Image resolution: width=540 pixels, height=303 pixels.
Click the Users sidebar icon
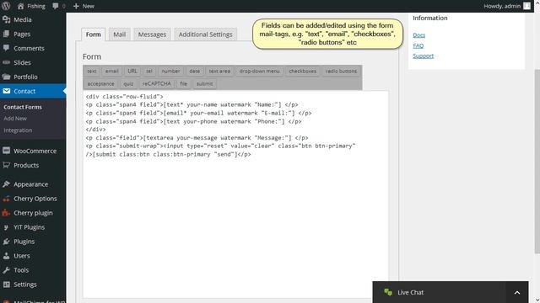6,256
